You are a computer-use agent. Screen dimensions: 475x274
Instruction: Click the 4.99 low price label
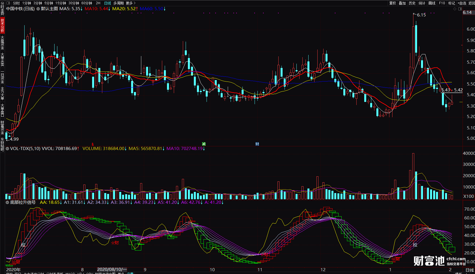pyautogui.click(x=14, y=139)
